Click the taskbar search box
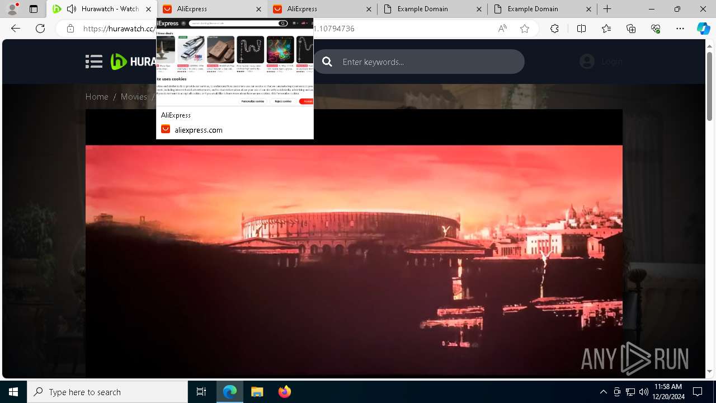Viewport: 716px width, 403px height. click(107, 392)
